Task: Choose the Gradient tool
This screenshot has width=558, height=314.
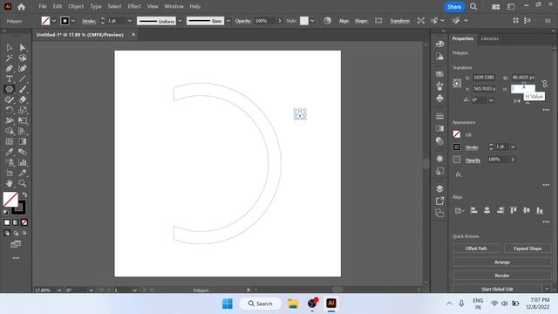Action: (23, 141)
